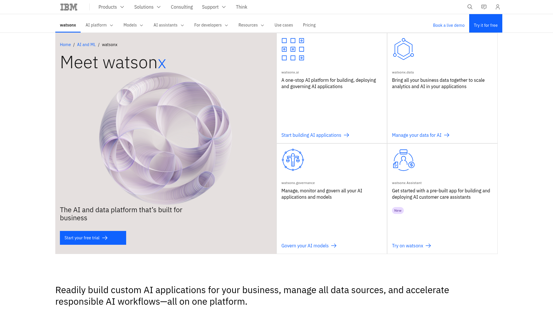Viewport: 553px width, 311px height.
Task: Click the arrow beside Try on watsonx
Action: [x=429, y=246]
